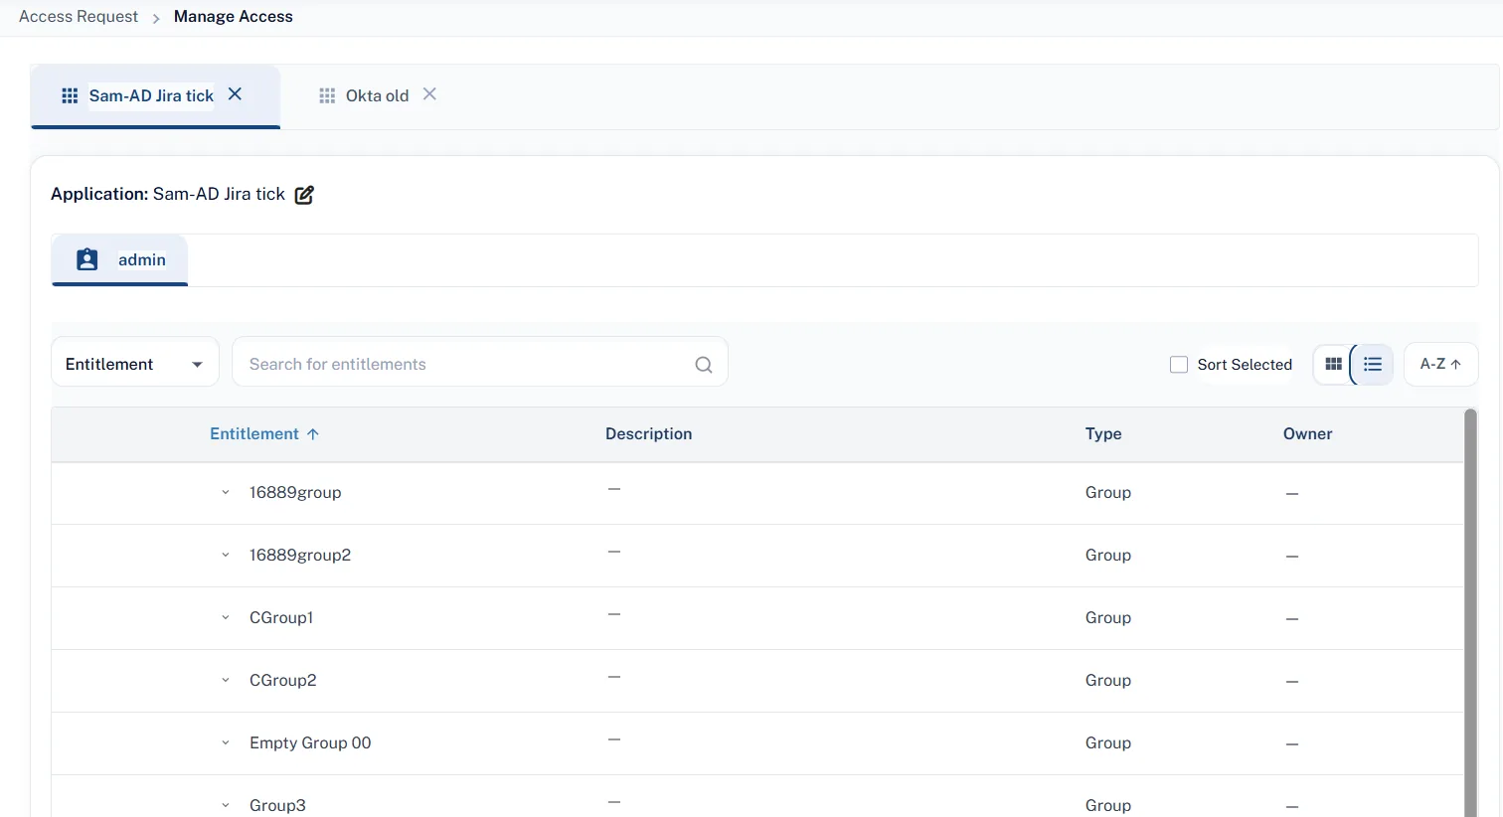Click the Description column header
The width and height of the screenshot is (1503, 817).
649,434
